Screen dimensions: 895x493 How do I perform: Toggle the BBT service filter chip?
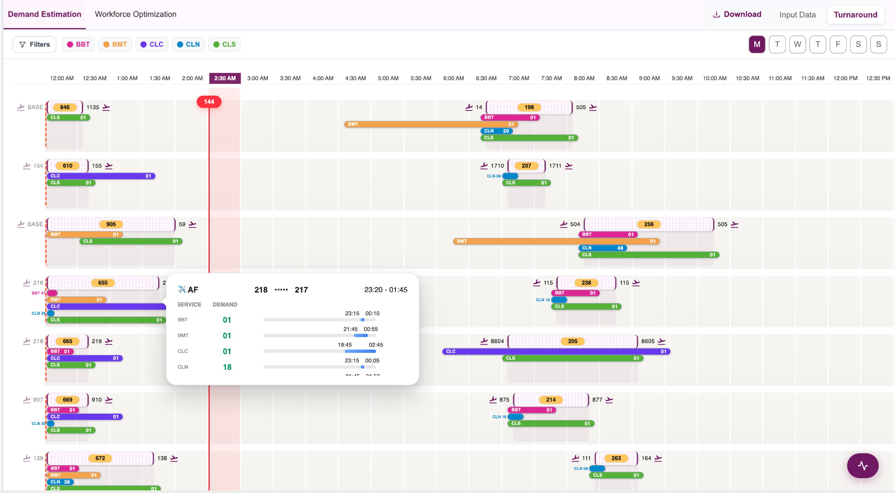[x=78, y=45]
